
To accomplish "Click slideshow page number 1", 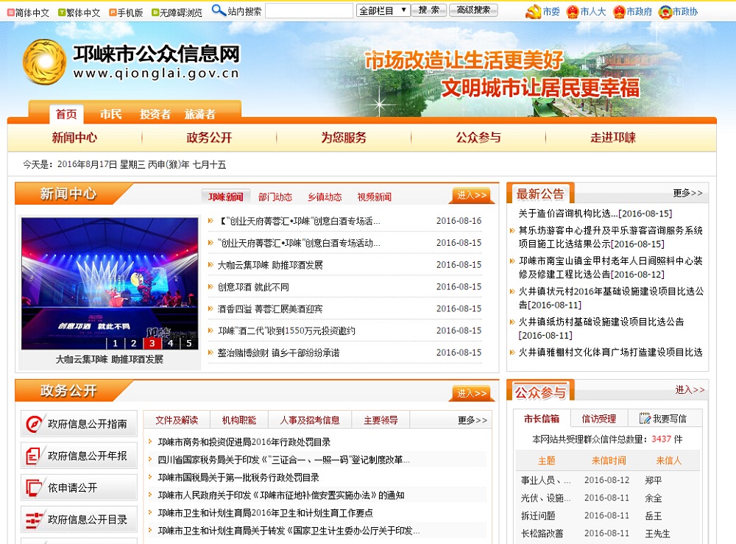I will click(115, 343).
